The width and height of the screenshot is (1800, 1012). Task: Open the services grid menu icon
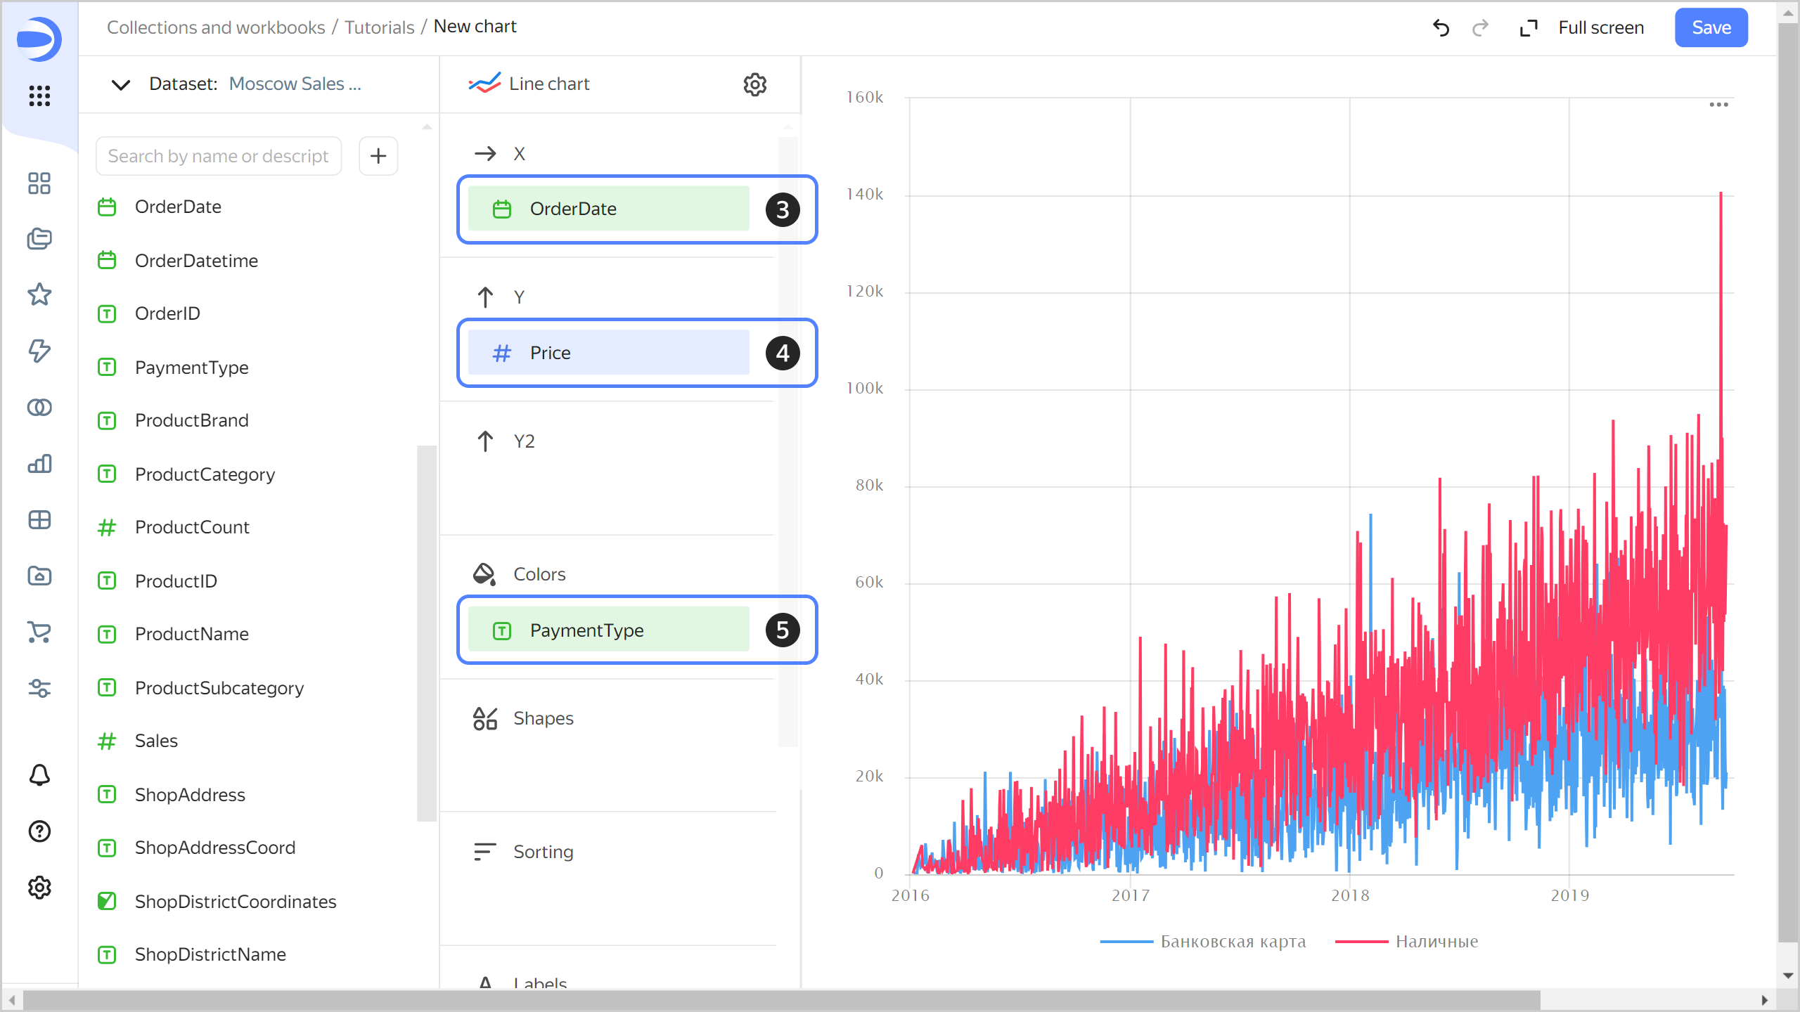coord(39,96)
